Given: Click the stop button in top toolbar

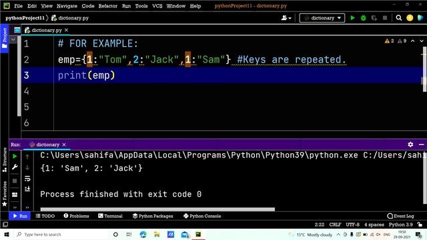Looking at the screenshot, I should point(385,18).
